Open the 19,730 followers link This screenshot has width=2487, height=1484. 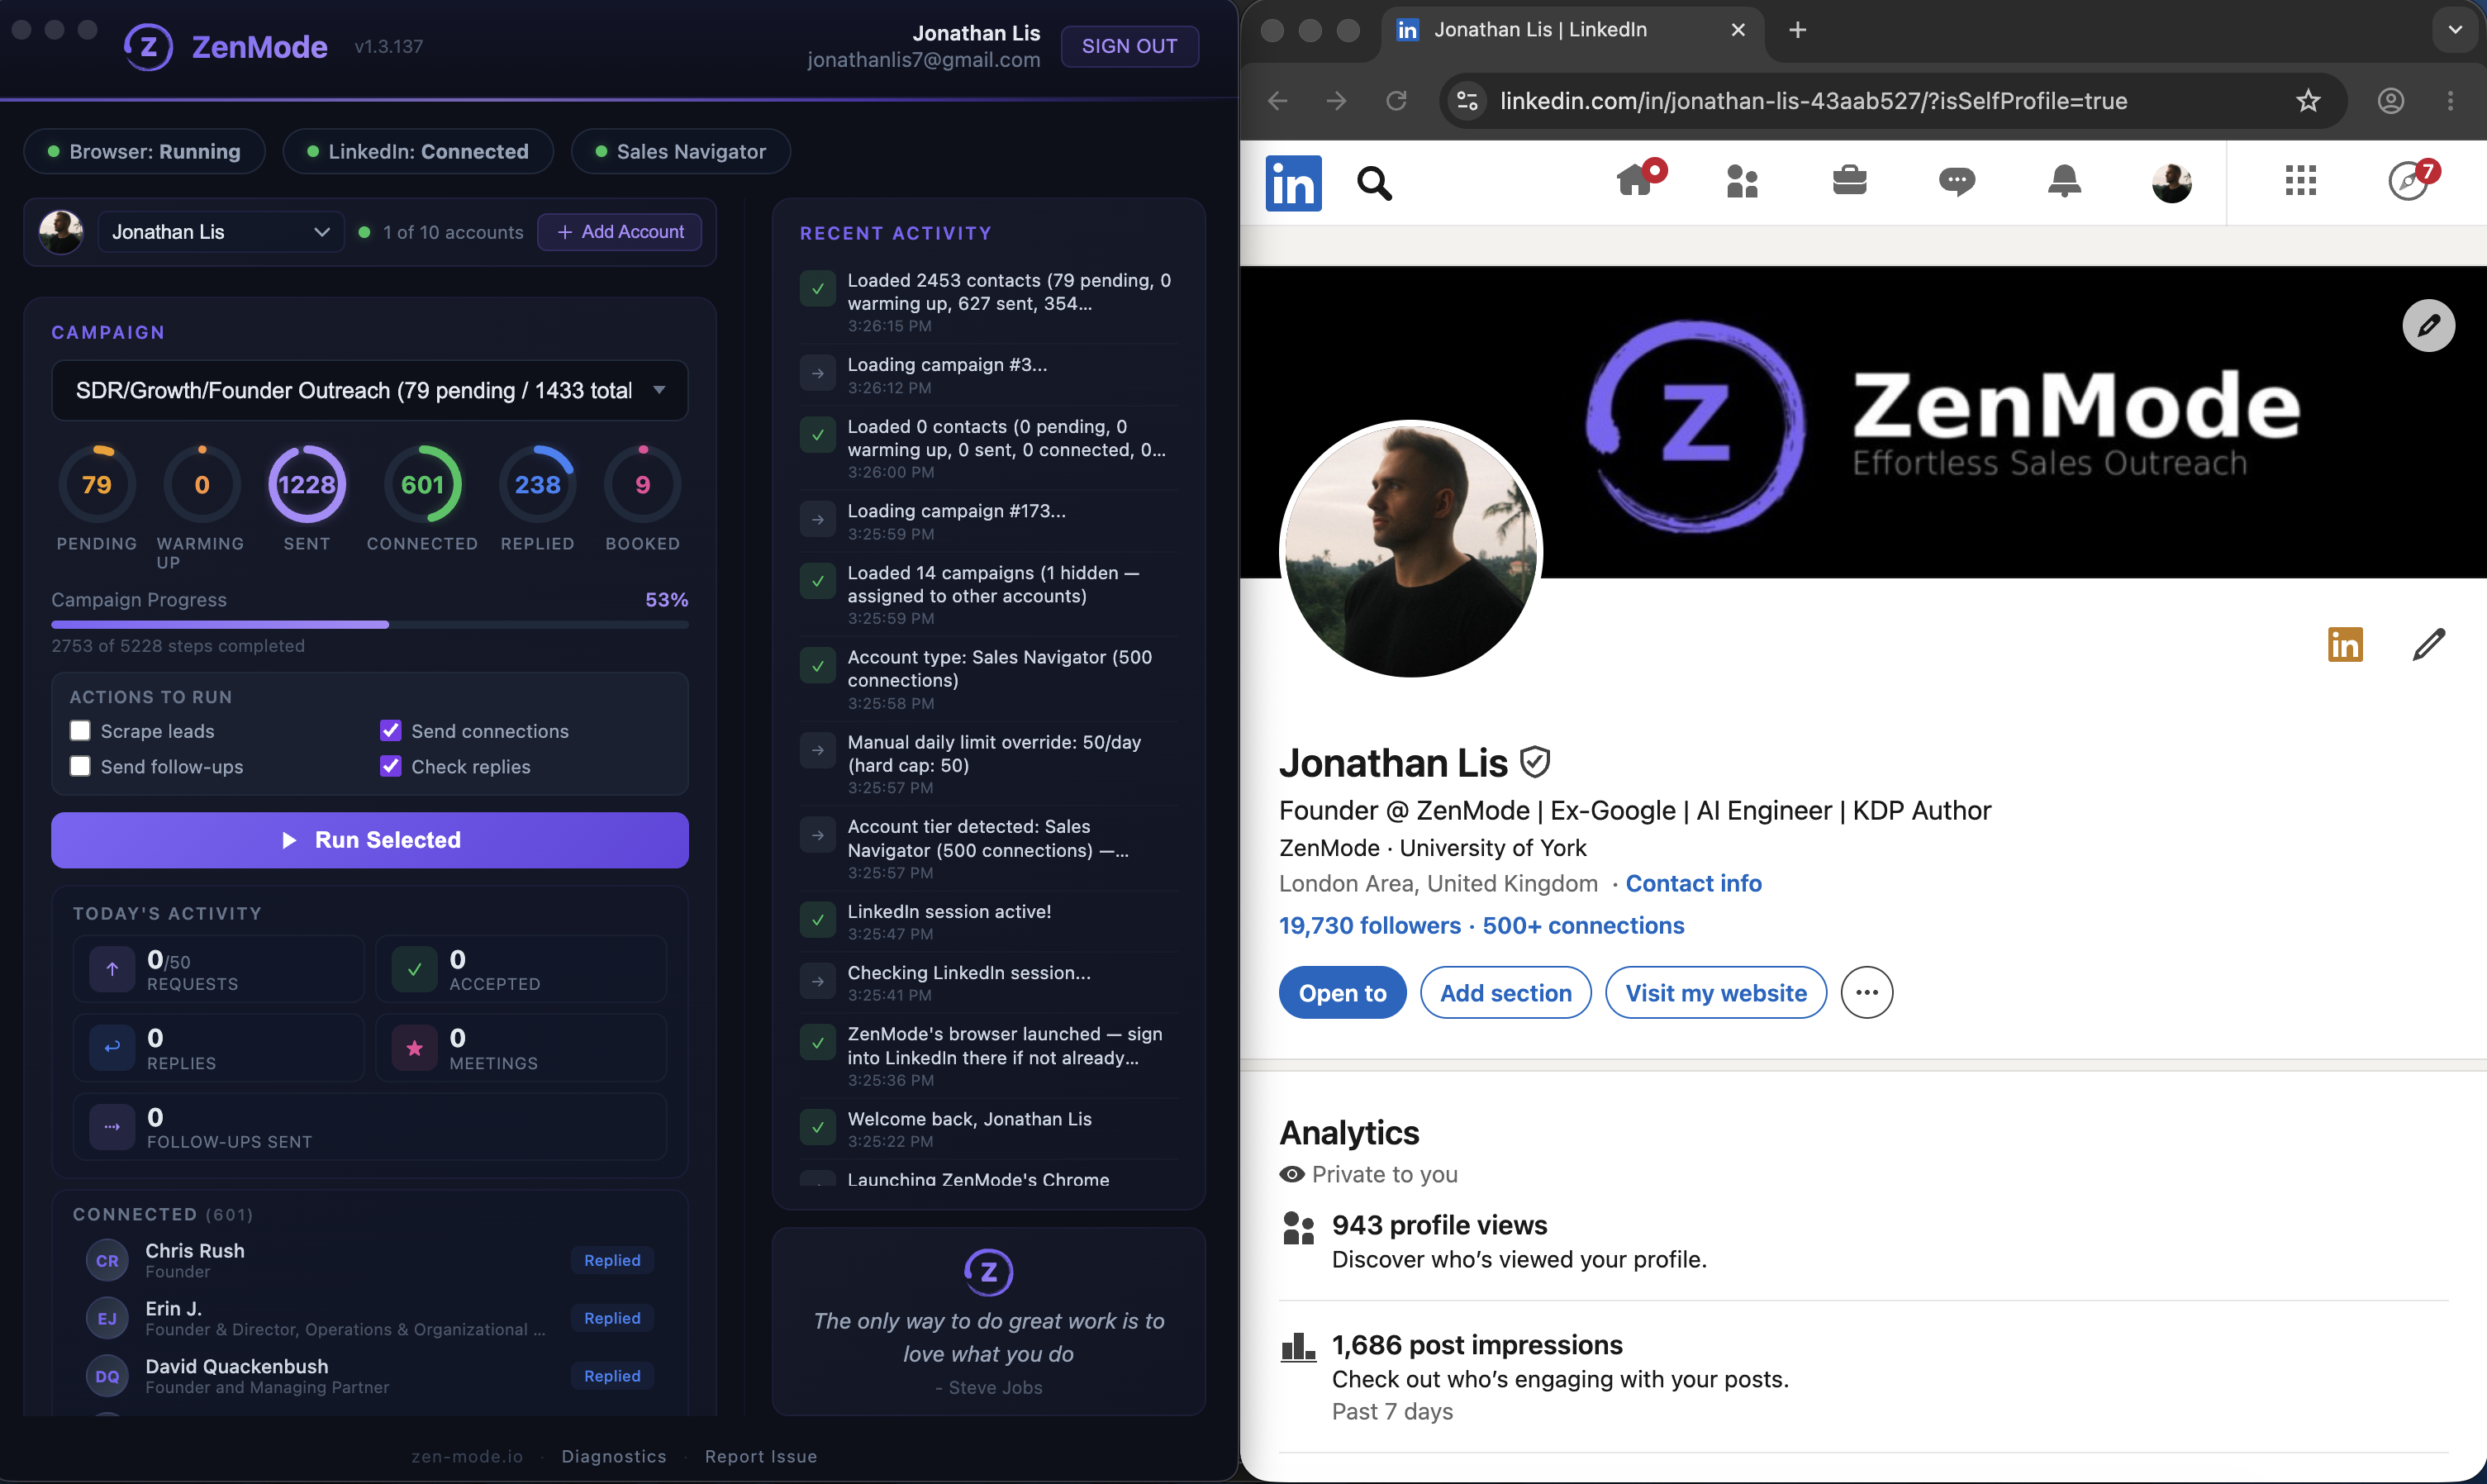point(1370,926)
